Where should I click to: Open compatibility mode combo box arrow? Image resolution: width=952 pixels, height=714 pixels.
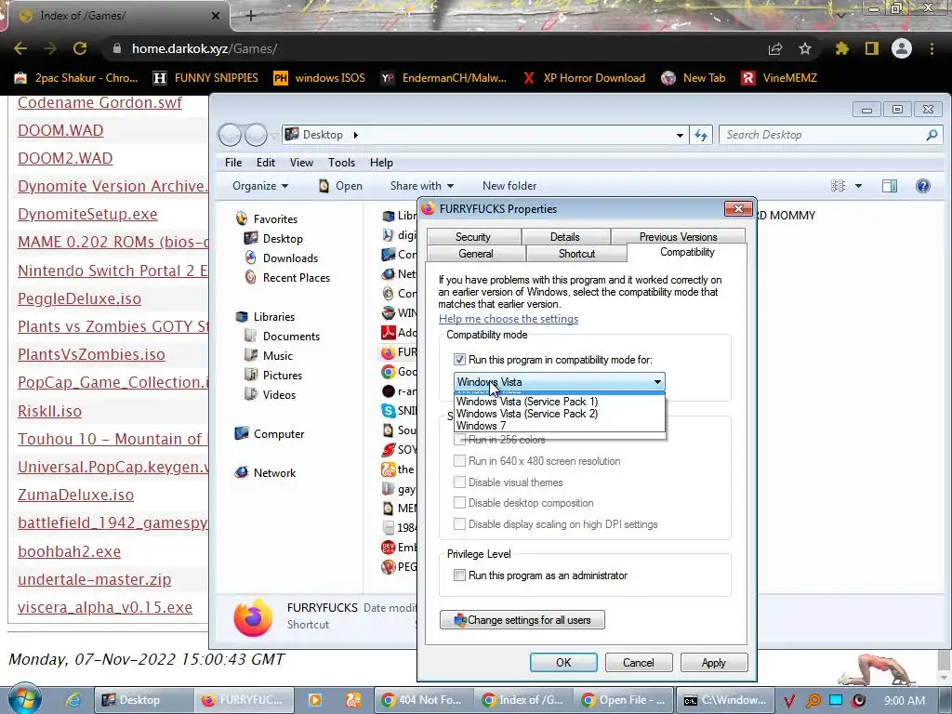(657, 382)
